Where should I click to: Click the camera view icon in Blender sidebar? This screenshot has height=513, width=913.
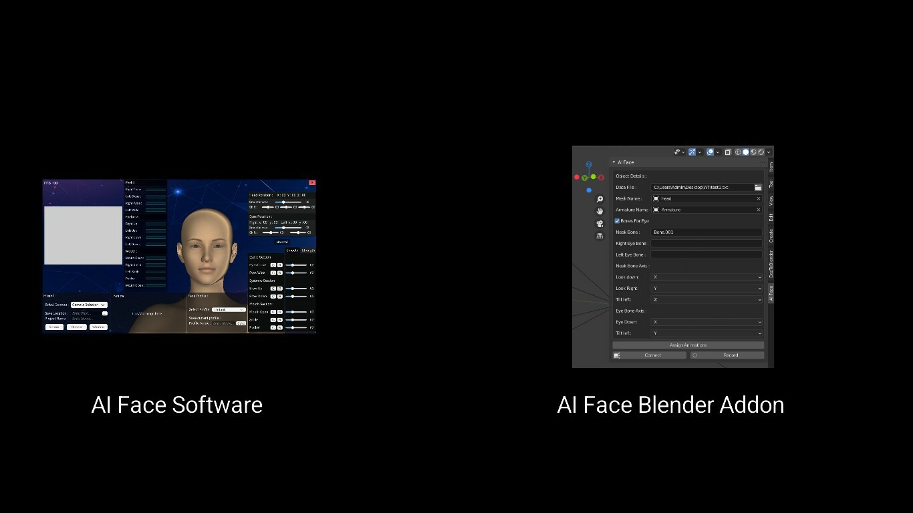tap(600, 222)
